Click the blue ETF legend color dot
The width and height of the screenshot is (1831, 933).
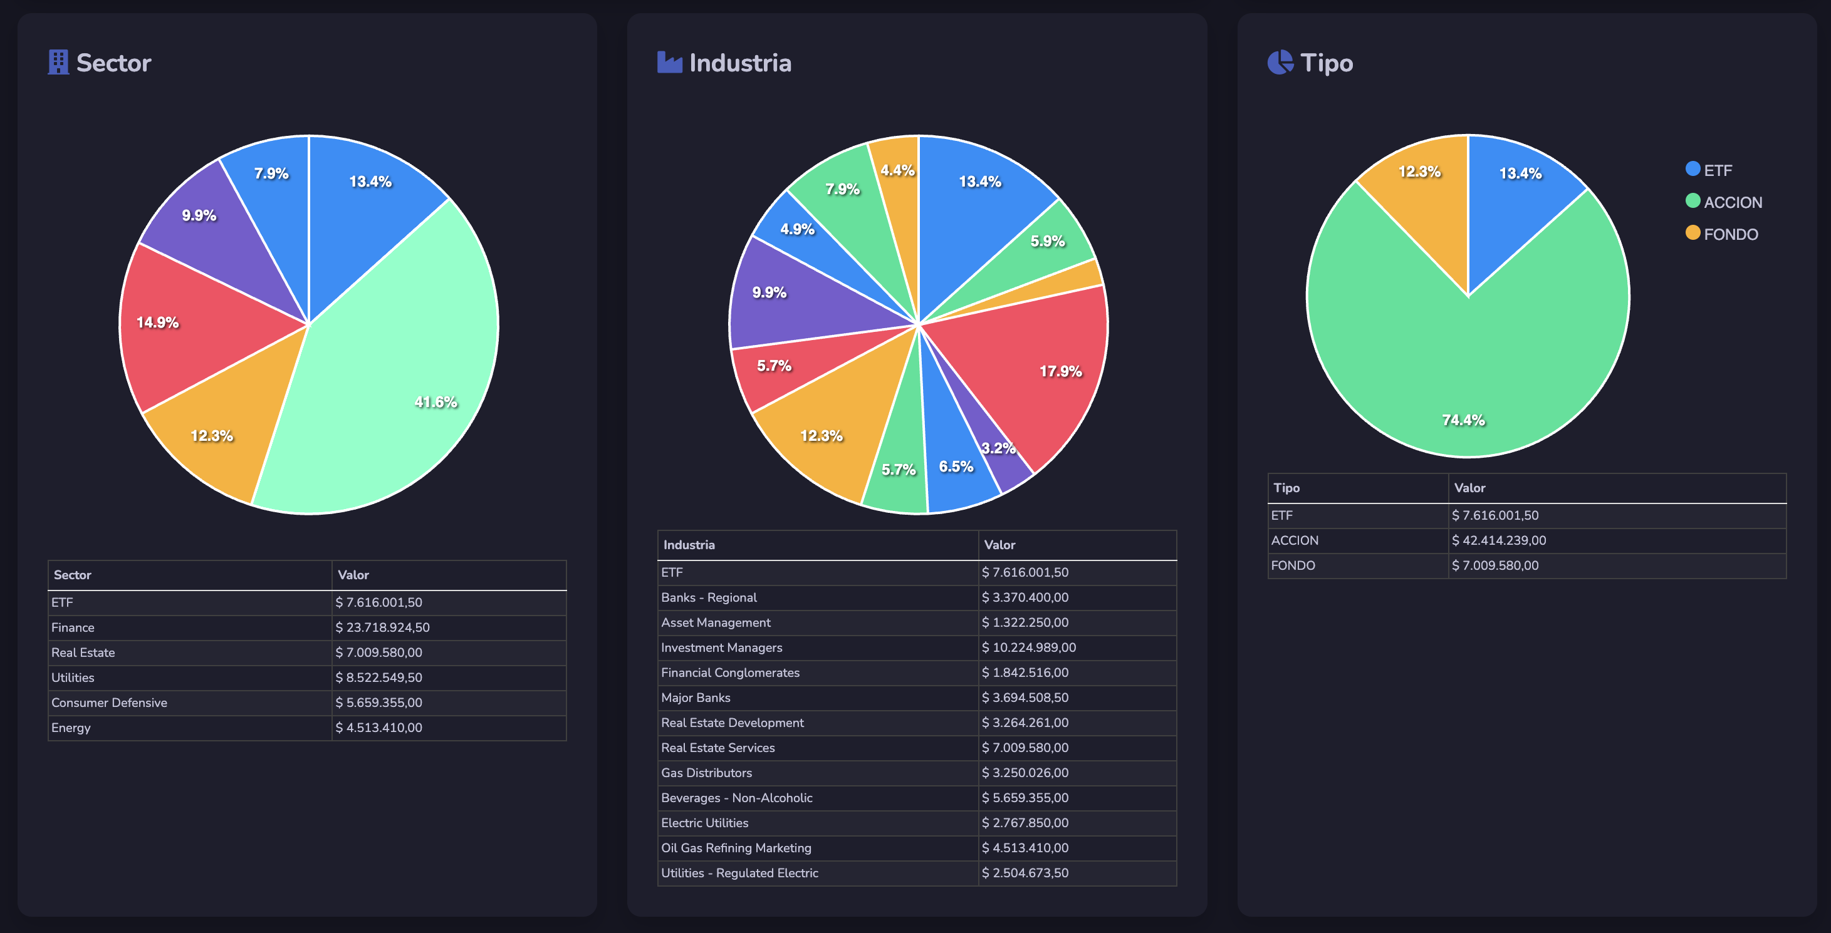point(1693,169)
